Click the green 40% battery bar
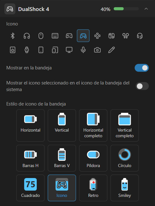 126,9
